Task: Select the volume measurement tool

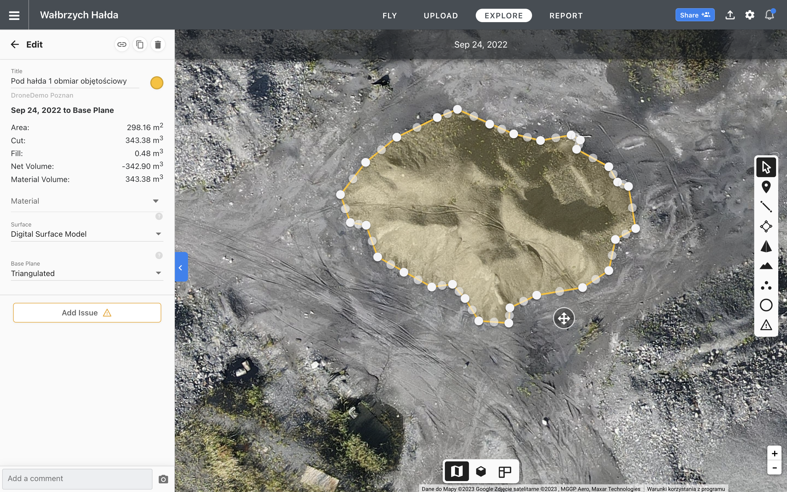Action: tap(766, 246)
